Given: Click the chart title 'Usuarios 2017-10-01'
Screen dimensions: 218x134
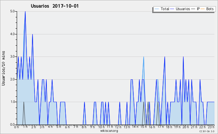Looking at the screenshot, I should 55,6.
